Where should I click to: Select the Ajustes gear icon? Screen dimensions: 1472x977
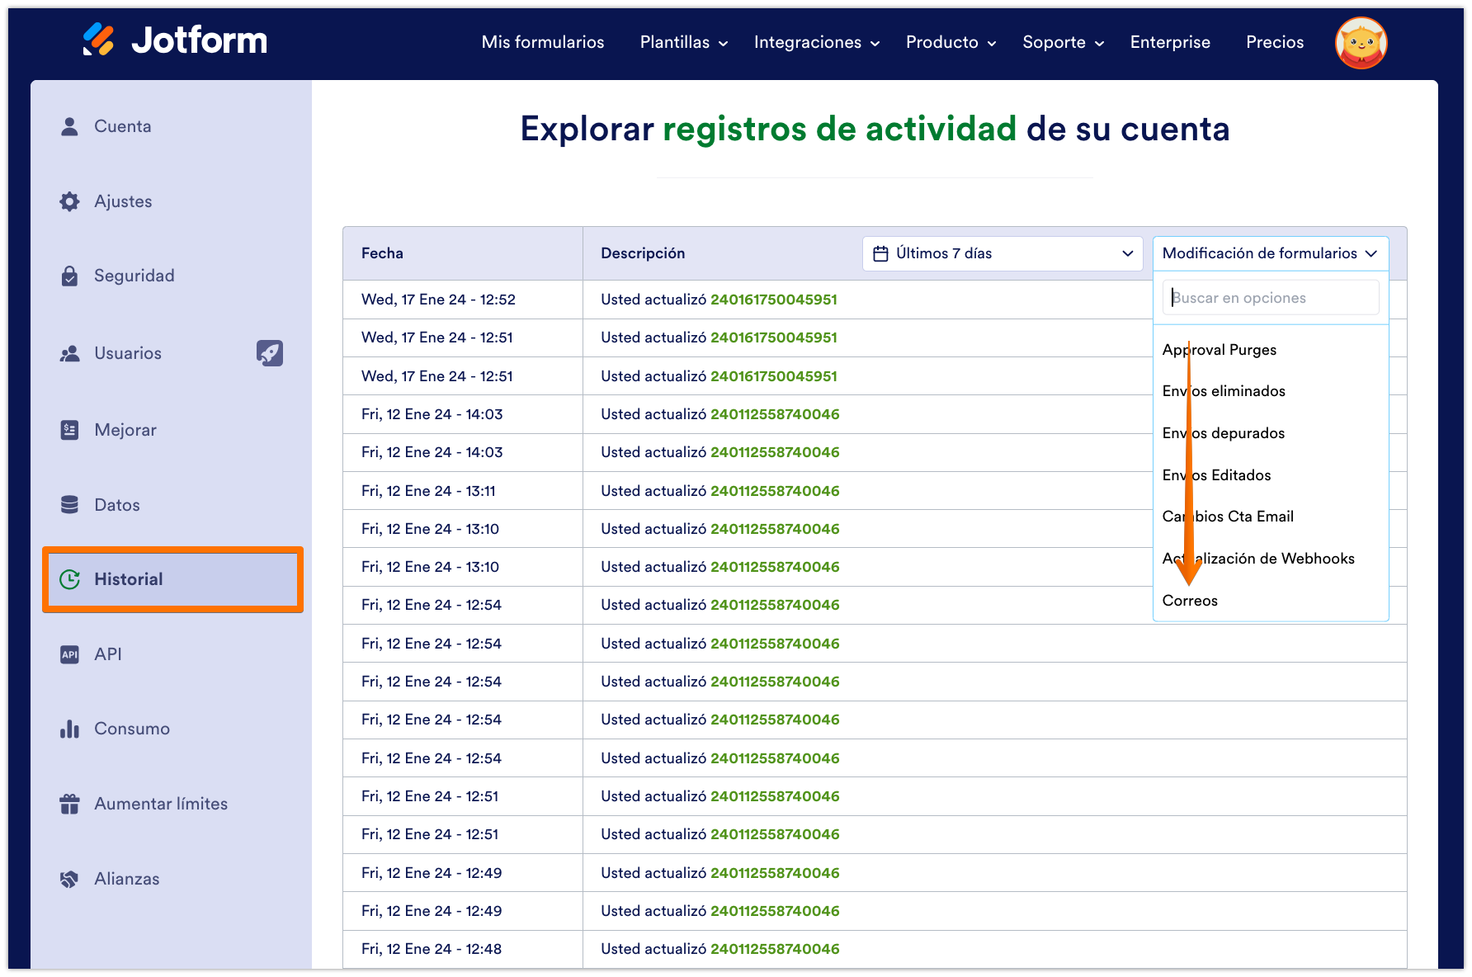pyautogui.click(x=69, y=201)
